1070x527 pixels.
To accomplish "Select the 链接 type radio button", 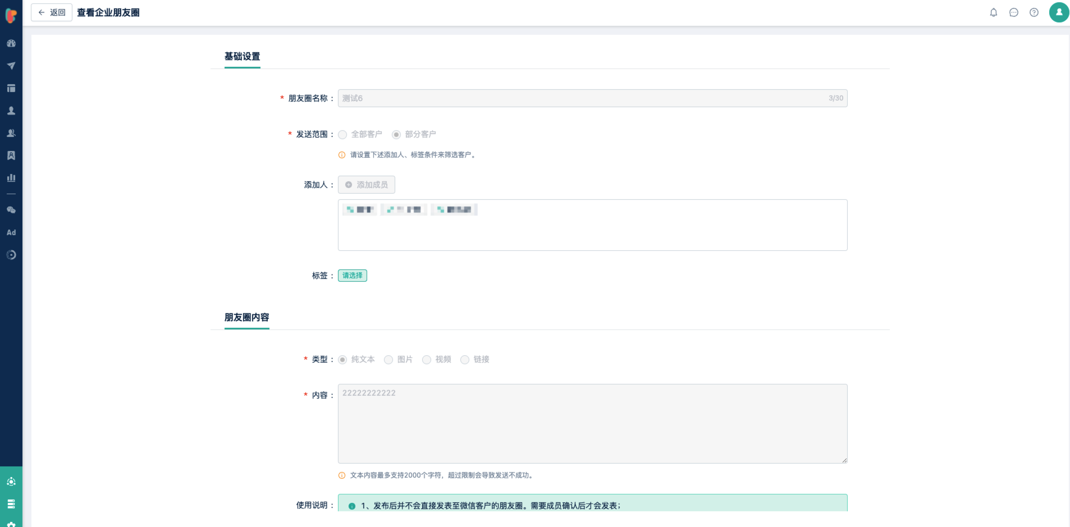I will pyautogui.click(x=465, y=360).
